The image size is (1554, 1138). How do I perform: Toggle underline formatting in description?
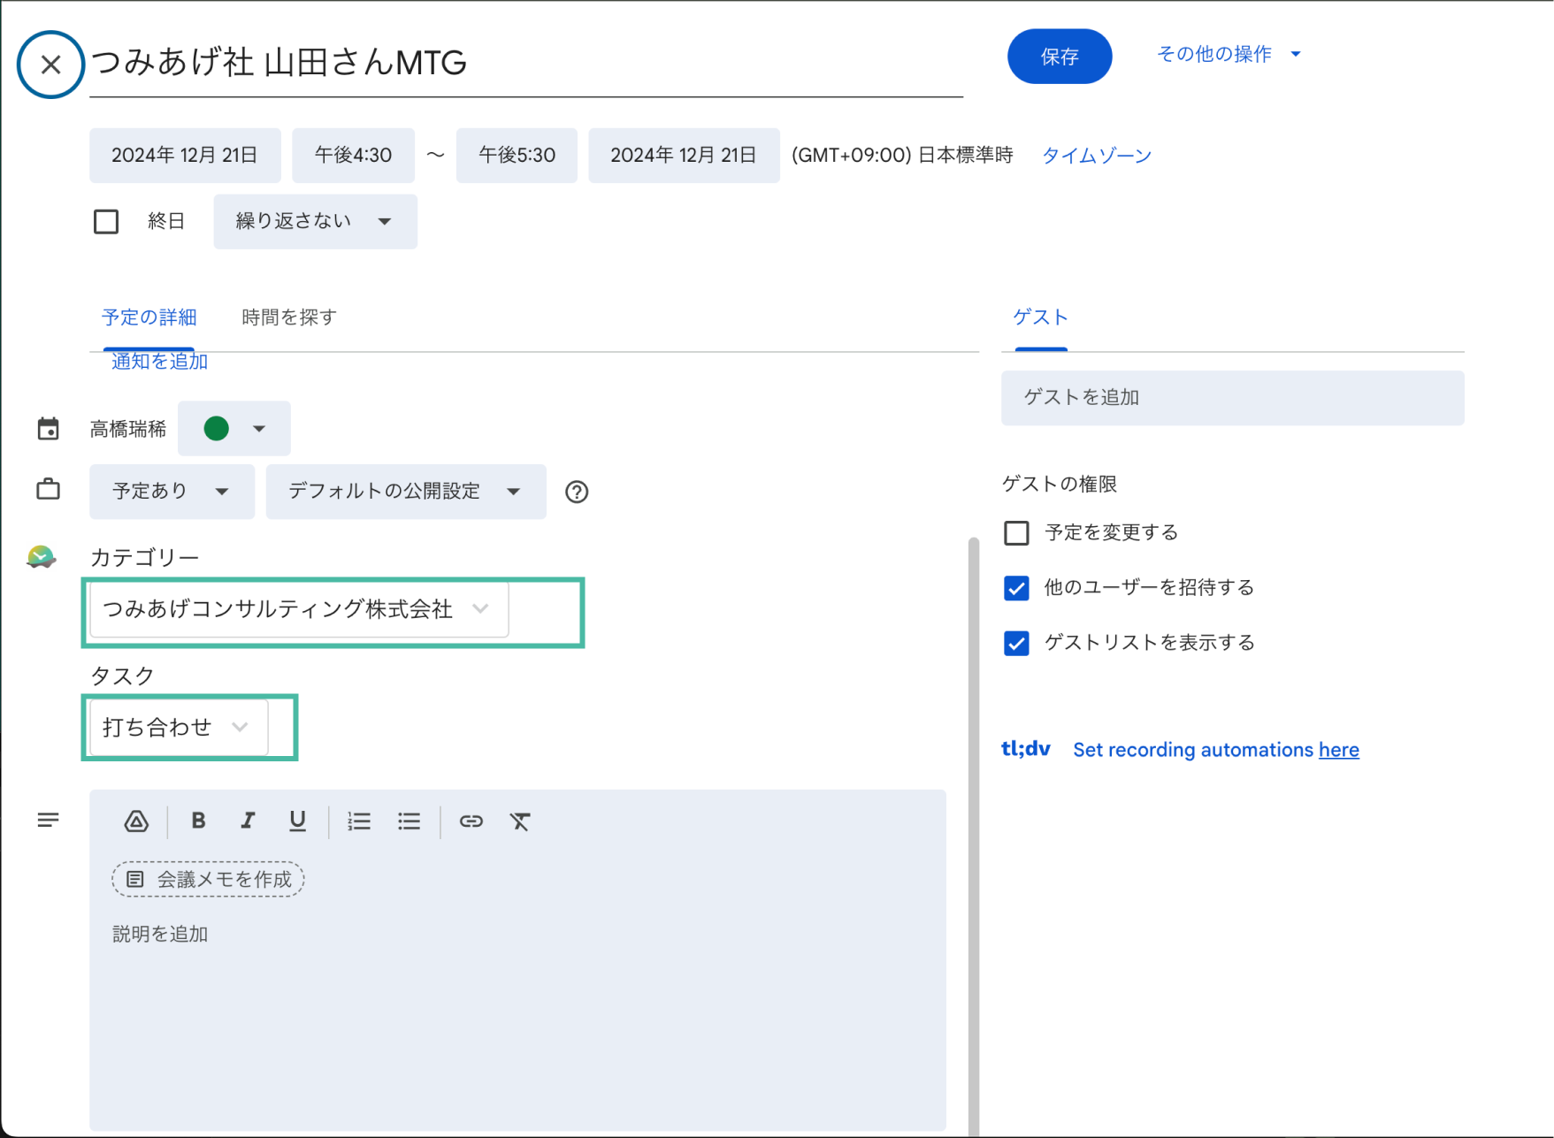point(297,821)
